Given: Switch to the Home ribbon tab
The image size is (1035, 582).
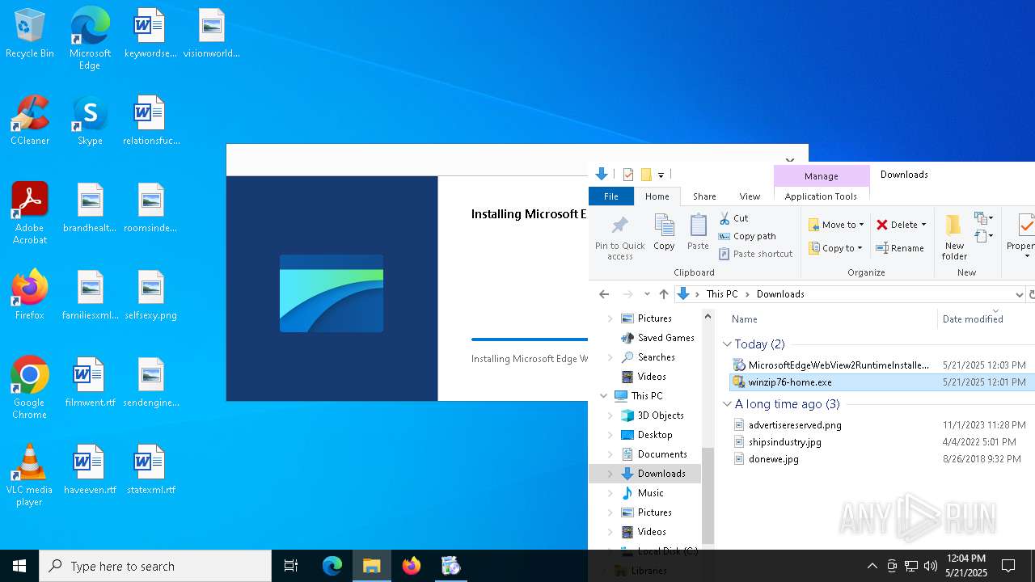Looking at the screenshot, I should tap(657, 196).
